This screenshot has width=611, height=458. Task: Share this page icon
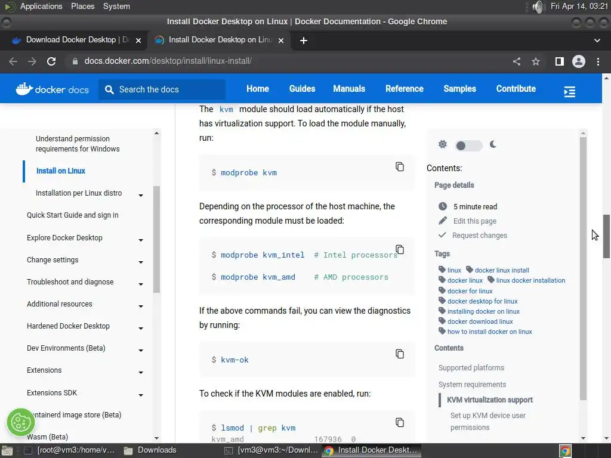point(517,61)
